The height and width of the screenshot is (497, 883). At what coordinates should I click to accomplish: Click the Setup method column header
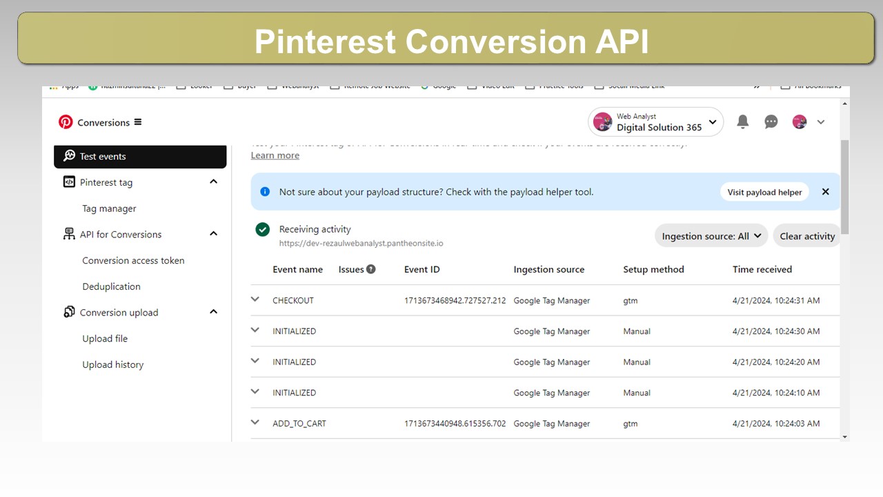point(653,269)
